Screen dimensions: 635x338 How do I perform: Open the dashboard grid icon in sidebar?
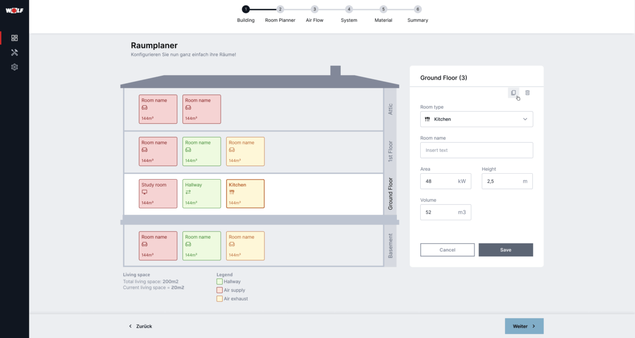(x=14, y=38)
